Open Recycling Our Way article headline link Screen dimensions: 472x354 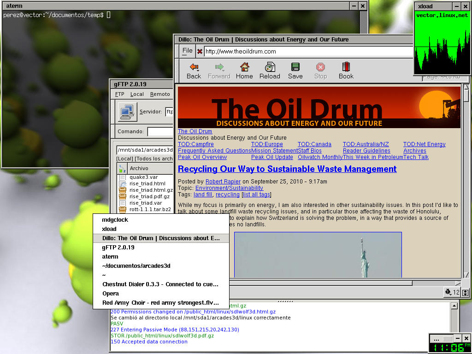[x=287, y=169]
